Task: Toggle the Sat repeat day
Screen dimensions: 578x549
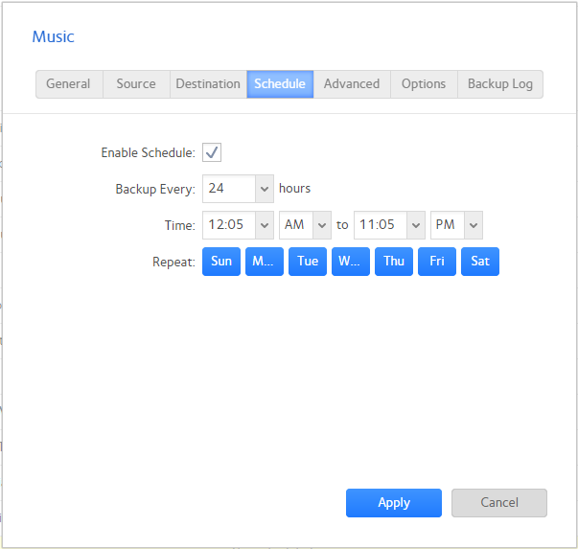Action: [480, 262]
